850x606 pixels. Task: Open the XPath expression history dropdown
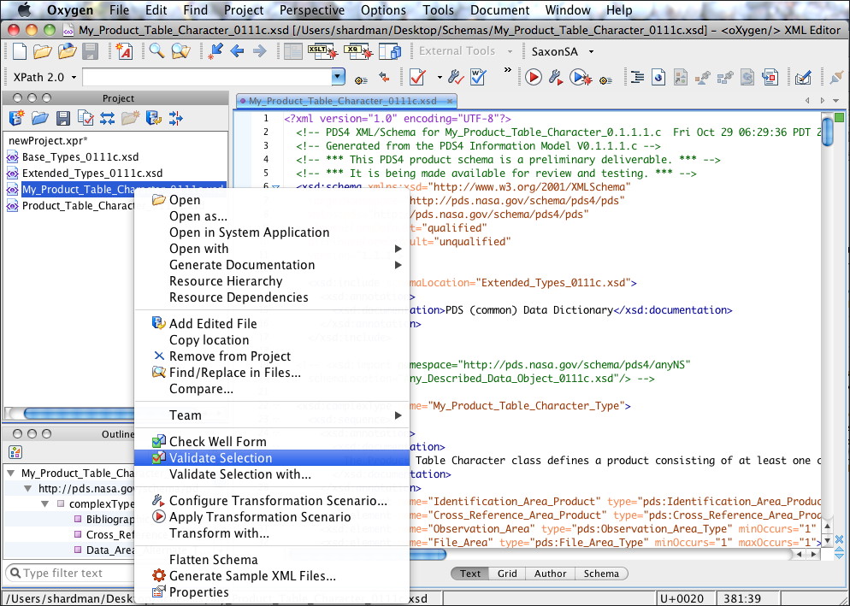[x=339, y=77]
